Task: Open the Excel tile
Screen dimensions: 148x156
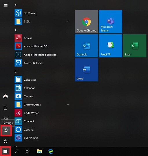Action: pos(135,46)
